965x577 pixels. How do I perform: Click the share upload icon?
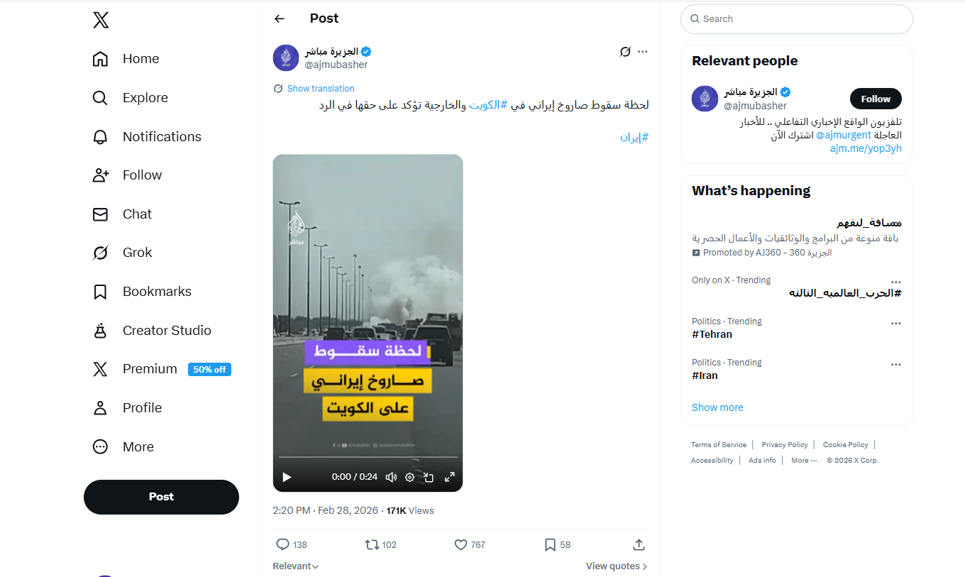pos(639,544)
